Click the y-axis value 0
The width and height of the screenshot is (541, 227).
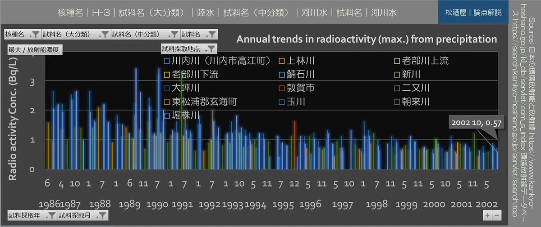coord(33,169)
